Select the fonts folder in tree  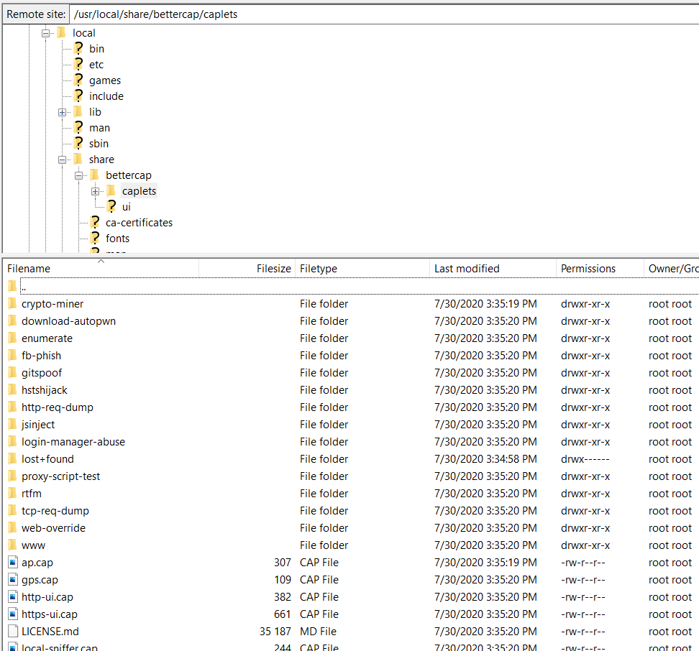click(118, 239)
